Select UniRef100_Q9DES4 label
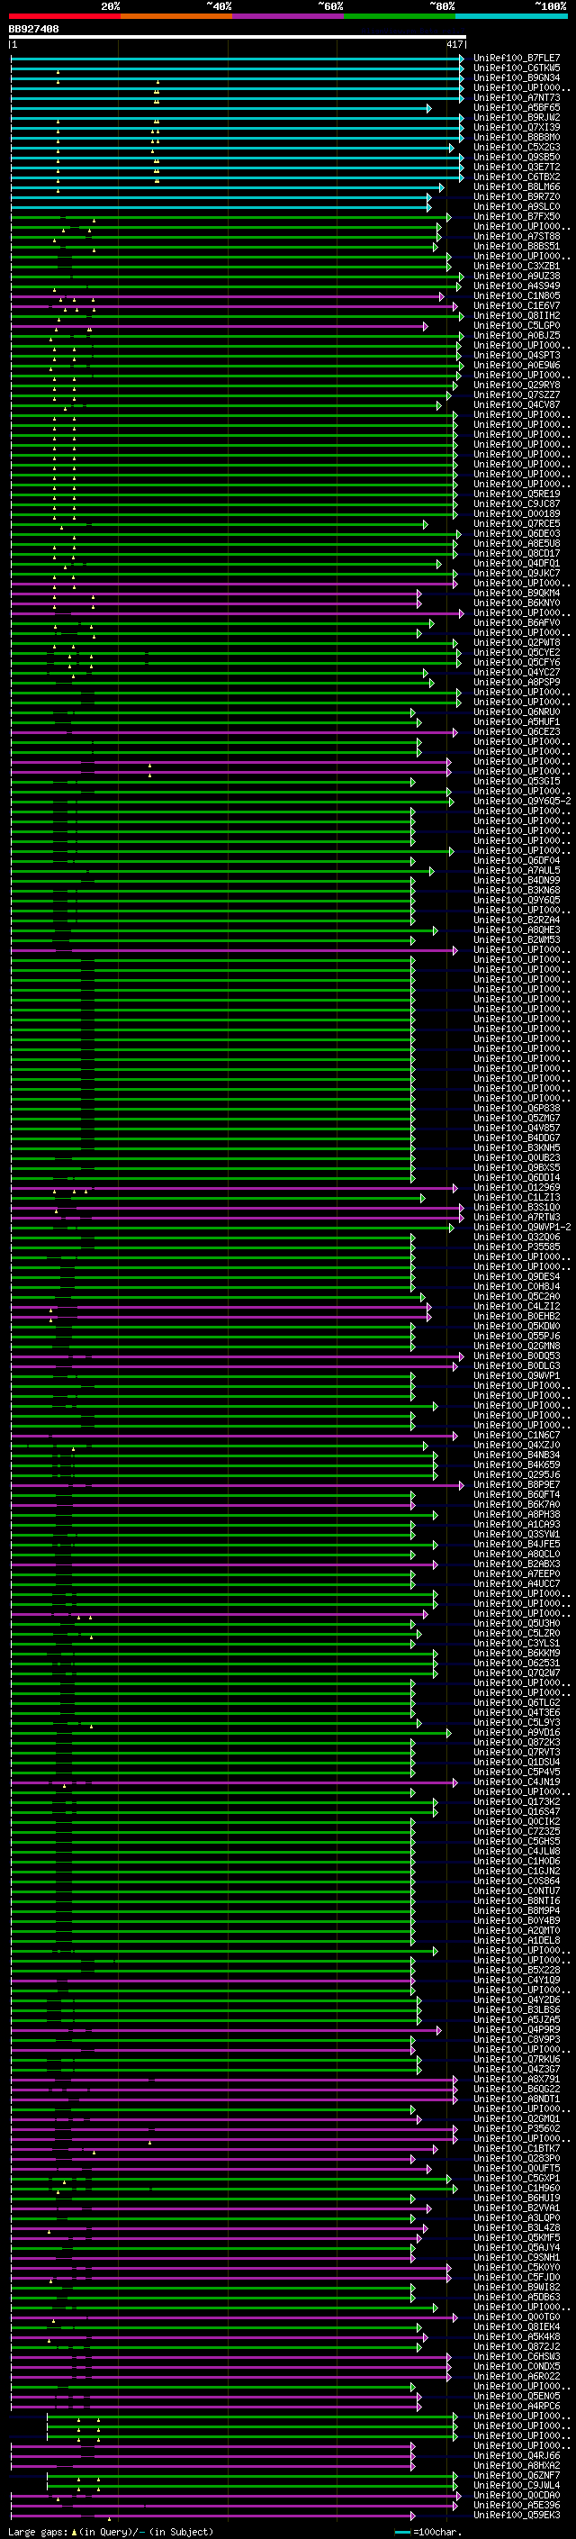576x2539 pixels. tap(517, 1276)
